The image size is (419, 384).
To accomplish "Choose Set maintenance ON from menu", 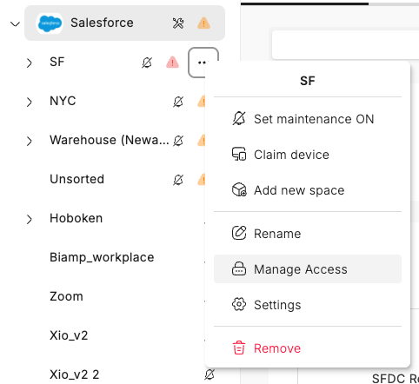I will click(x=308, y=119).
